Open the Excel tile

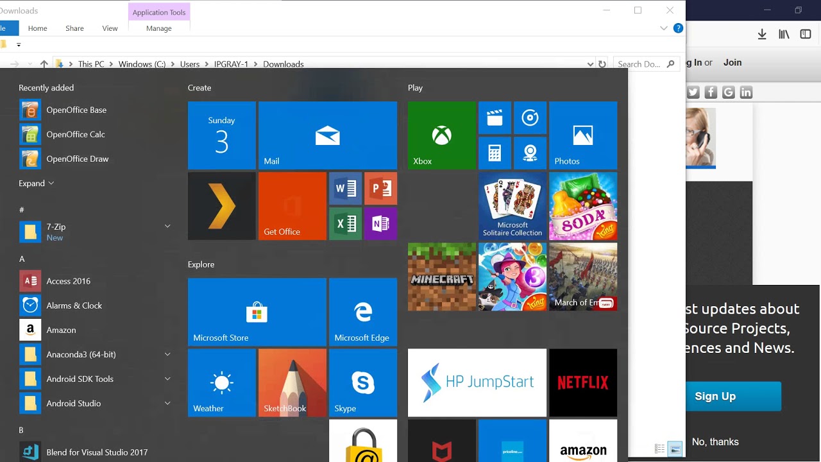point(346,224)
